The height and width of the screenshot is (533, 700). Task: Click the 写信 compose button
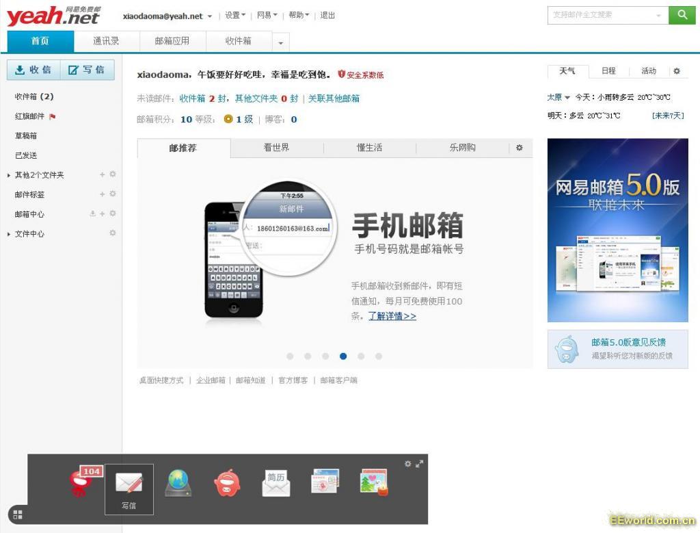click(87, 70)
